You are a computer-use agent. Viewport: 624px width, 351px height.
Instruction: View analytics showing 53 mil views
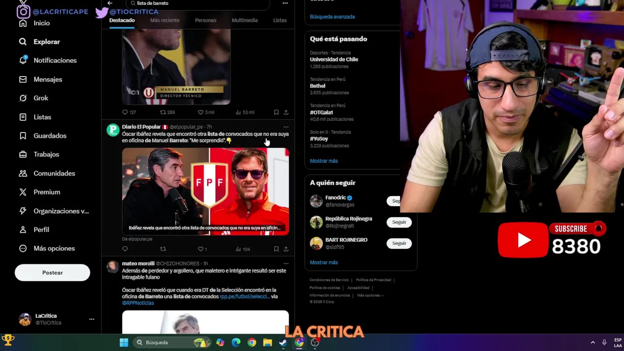tap(245, 112)
